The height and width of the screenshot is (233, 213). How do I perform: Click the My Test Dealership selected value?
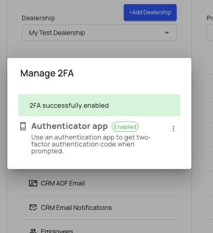click(x=57, y=33)
